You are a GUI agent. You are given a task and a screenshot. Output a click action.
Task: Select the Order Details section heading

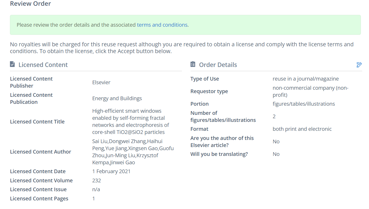click(218, 65)
